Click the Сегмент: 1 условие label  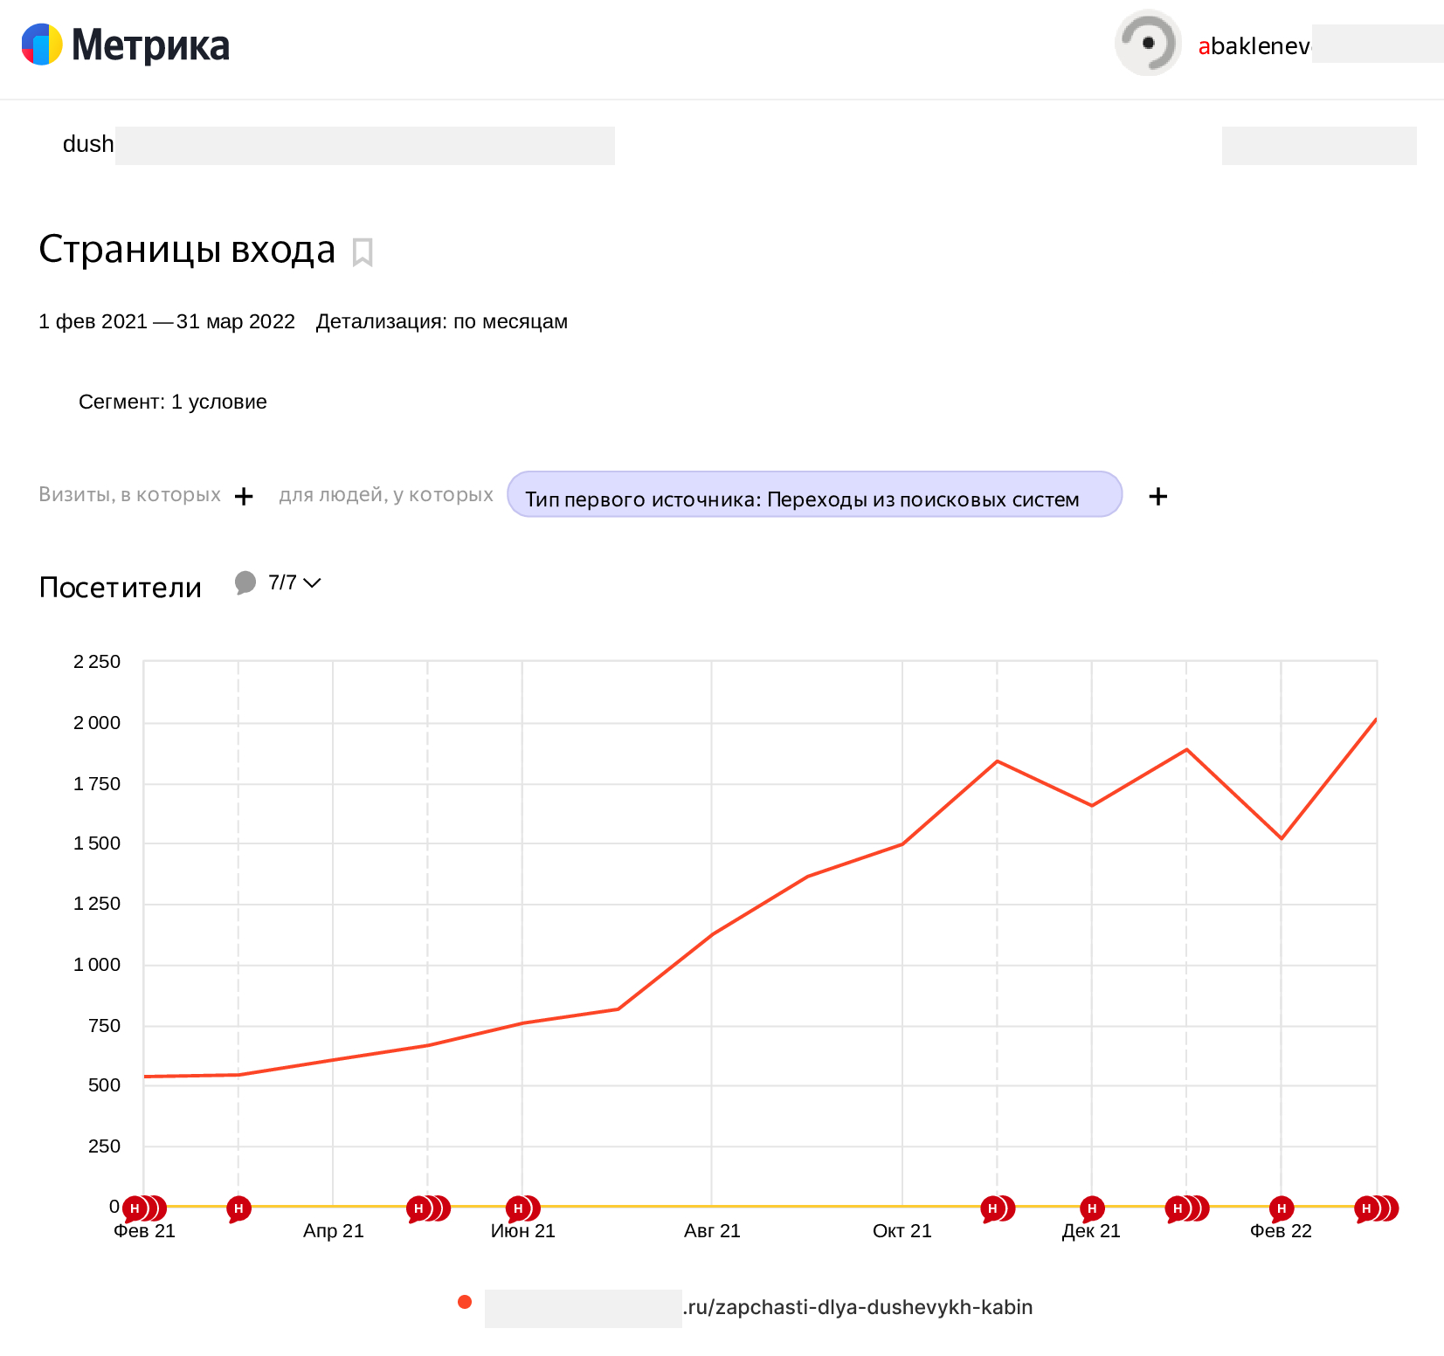174,402
